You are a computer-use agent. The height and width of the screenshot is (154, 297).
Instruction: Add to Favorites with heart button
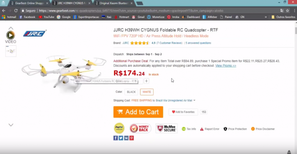click(183, 112)
